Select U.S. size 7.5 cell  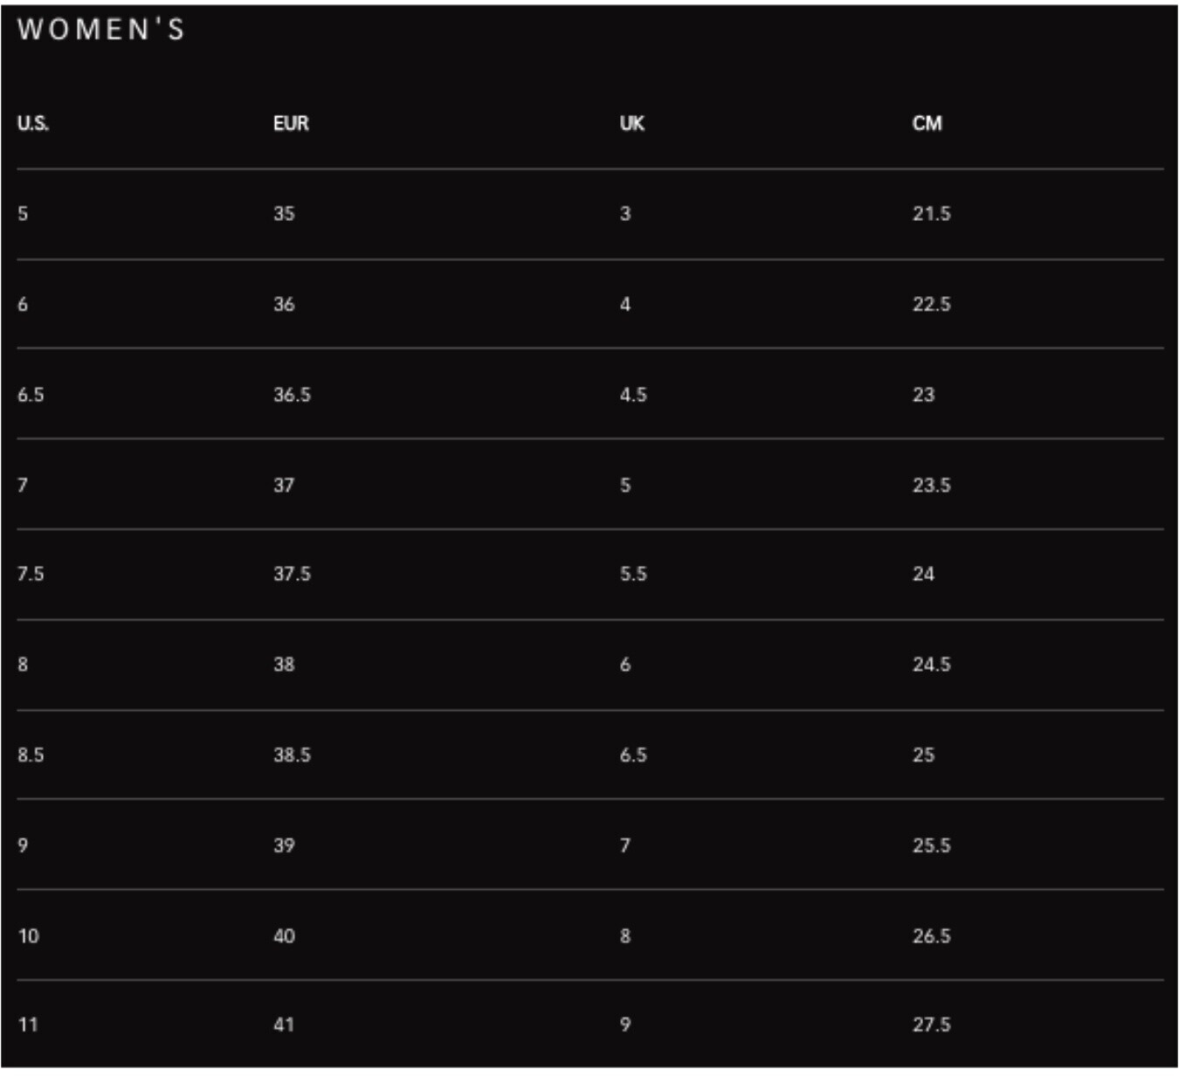31,575
